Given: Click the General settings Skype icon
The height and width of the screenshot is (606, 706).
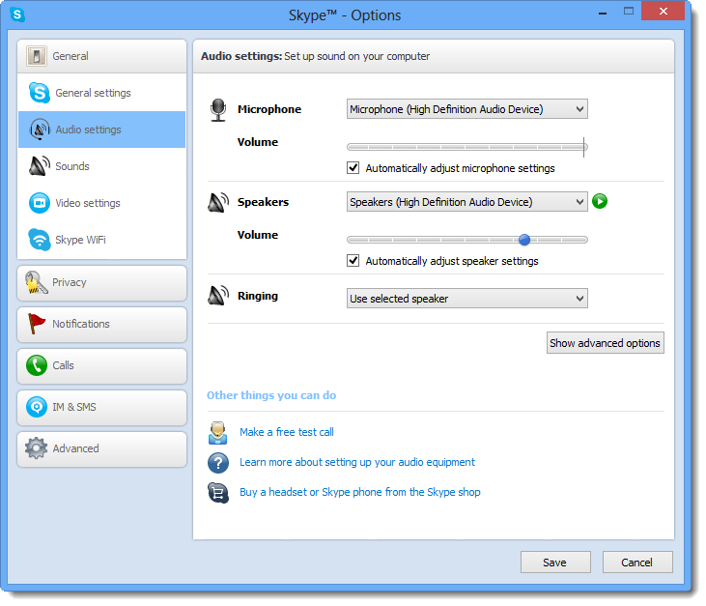Looking at the screenshot, I should 40,93.
